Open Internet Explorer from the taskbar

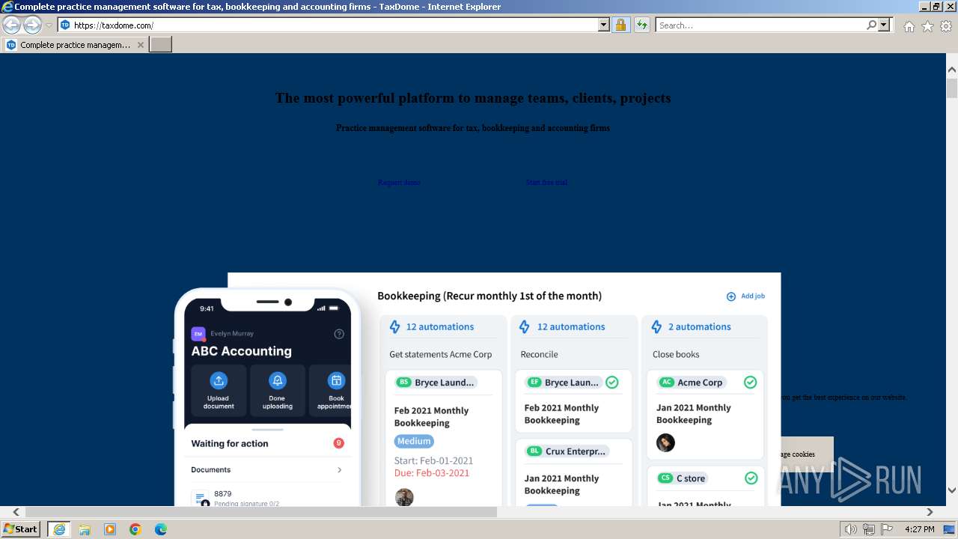tap(58, 529)
